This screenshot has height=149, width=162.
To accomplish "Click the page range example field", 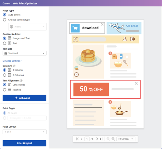I will pyautogui.click(x=27, y=118).
